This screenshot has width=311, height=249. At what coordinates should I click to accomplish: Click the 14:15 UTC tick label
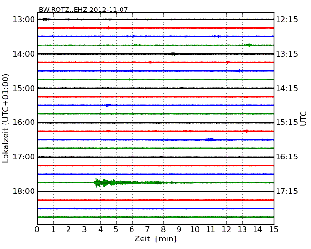[287, 88]
